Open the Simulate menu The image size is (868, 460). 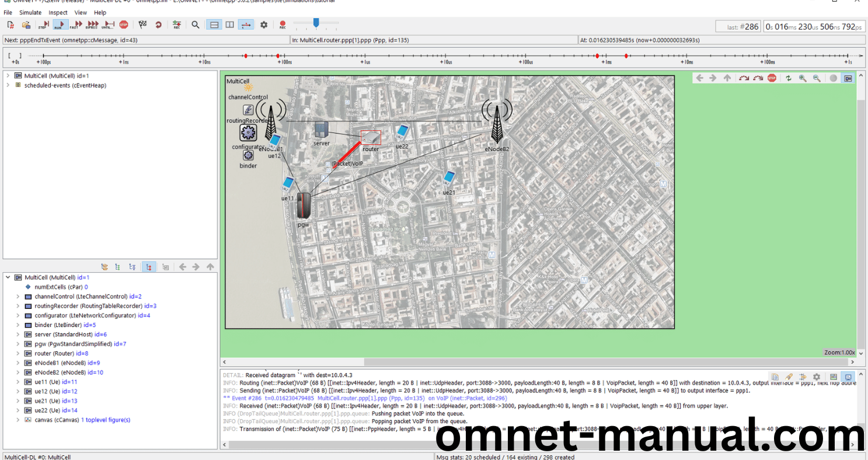coord(30,12)
